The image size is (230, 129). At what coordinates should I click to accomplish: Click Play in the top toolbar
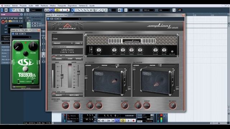click(62, 10)
